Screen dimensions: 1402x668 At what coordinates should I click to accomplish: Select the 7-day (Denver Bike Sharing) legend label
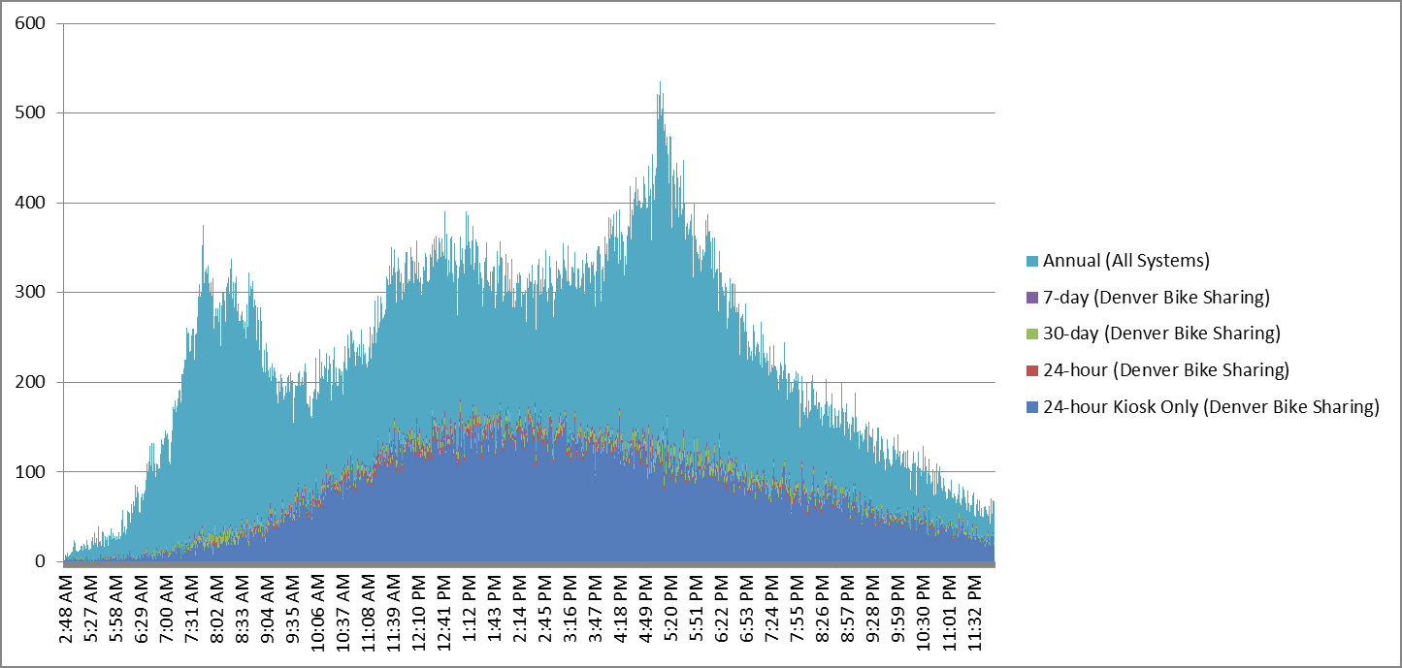(1157, 298)
